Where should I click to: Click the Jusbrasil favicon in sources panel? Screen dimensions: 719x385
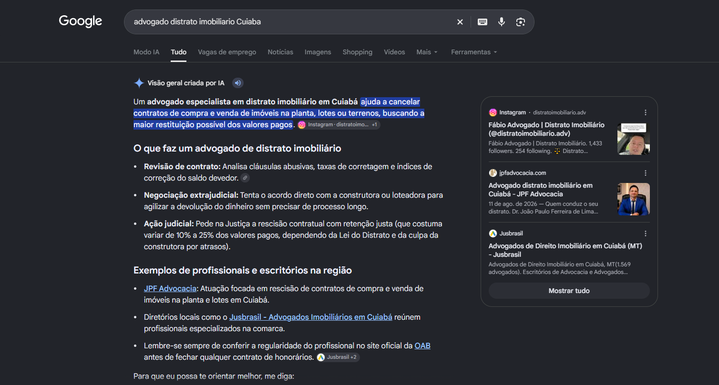click(493, 233)
